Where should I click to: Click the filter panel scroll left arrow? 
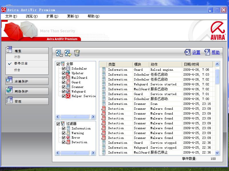tap(58, 153)
